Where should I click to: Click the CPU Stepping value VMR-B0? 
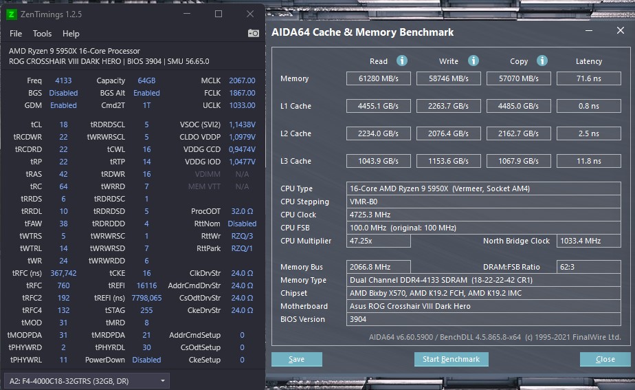pos(484,202)
